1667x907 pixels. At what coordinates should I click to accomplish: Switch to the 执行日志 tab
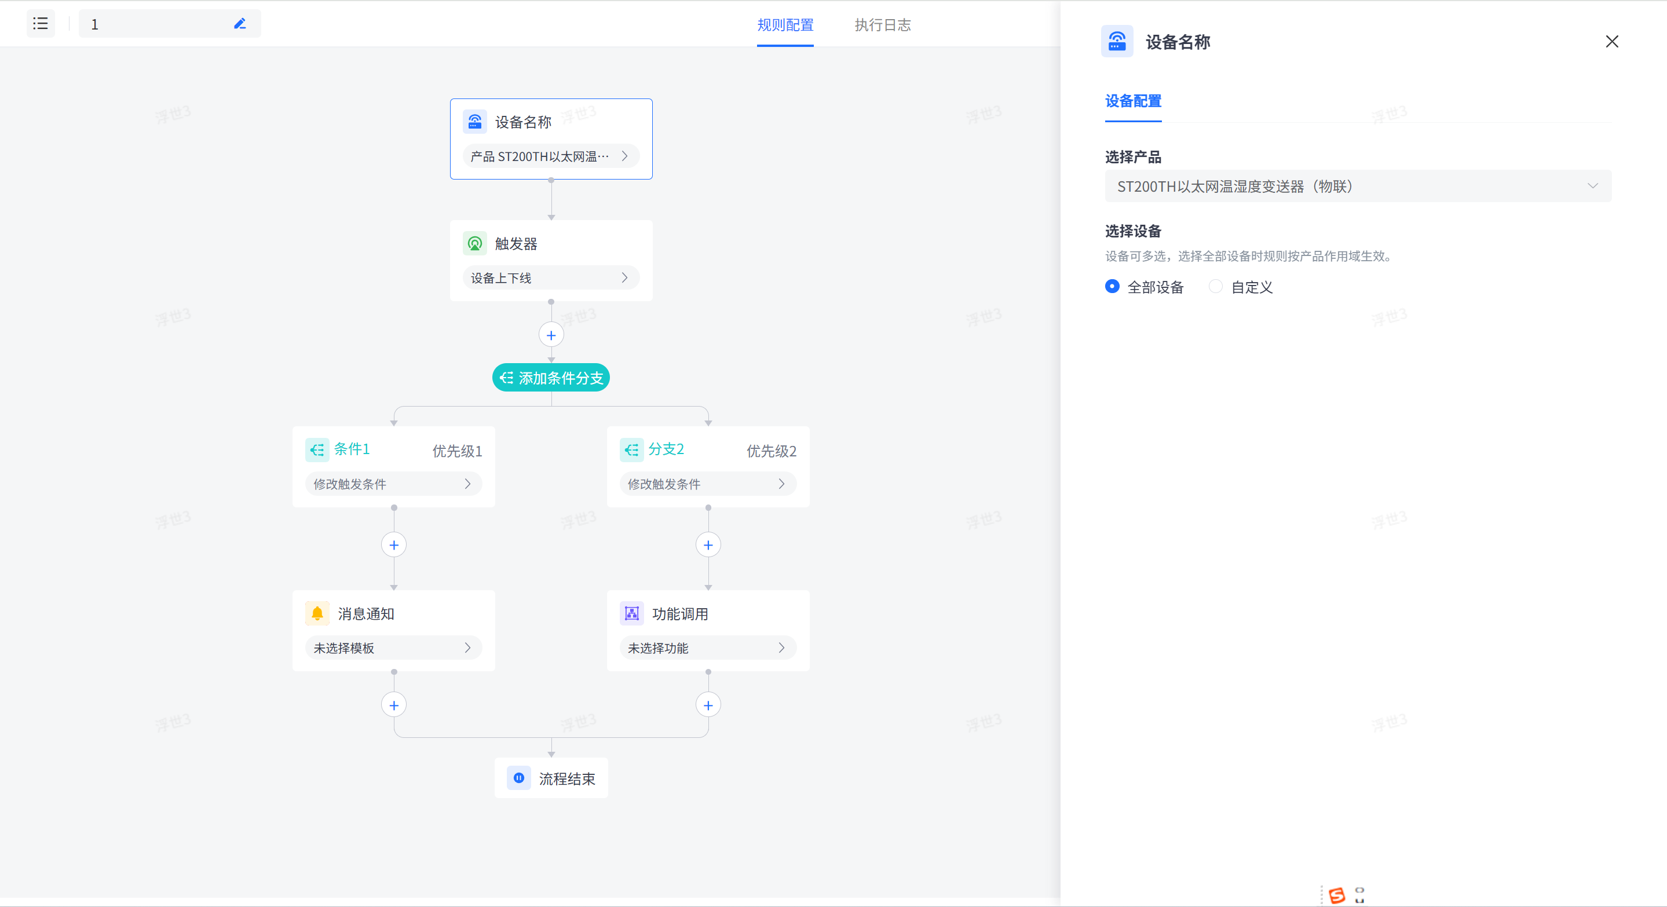pos(882,25)
